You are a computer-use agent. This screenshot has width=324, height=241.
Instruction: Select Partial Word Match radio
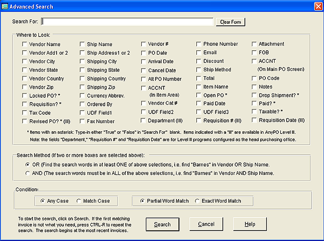point(142,201)
